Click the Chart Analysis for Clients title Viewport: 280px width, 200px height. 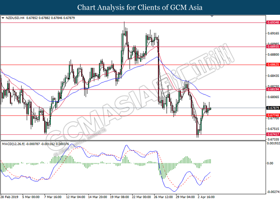click(x=140, y=7)
